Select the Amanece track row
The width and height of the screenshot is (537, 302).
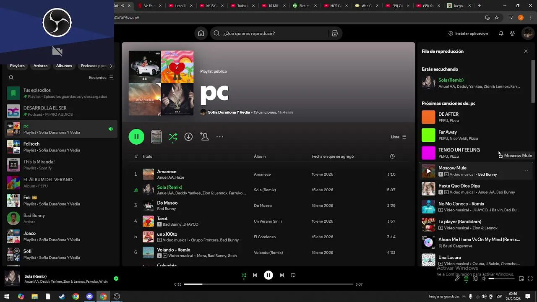(268, 174)
